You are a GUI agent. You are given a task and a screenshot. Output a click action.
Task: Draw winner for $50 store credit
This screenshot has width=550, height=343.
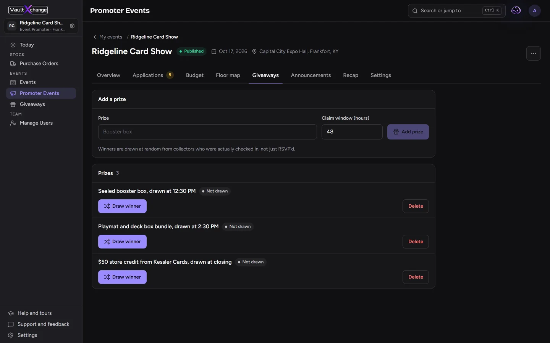(122, 277)
